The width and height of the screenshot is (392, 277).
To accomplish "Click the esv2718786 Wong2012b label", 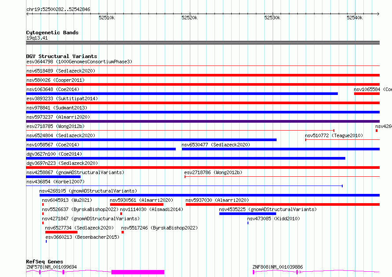I will click(213, 172).
